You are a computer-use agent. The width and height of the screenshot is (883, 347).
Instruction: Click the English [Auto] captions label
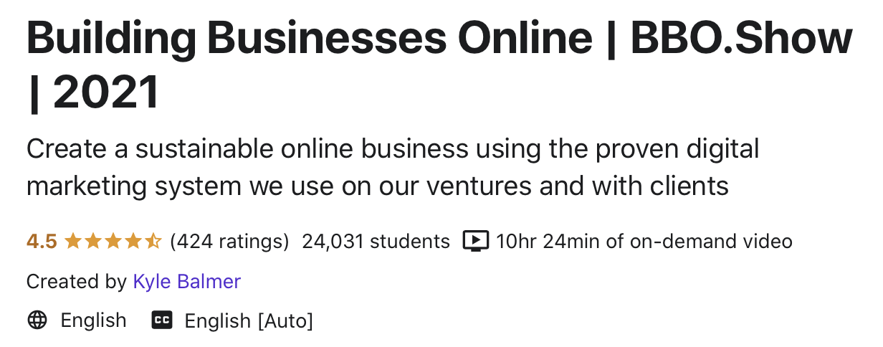click(249, 320)
